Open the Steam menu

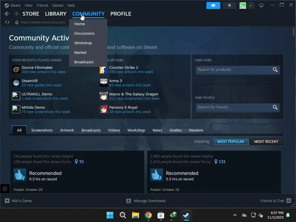pyautogui.click(x=15, y=5)
